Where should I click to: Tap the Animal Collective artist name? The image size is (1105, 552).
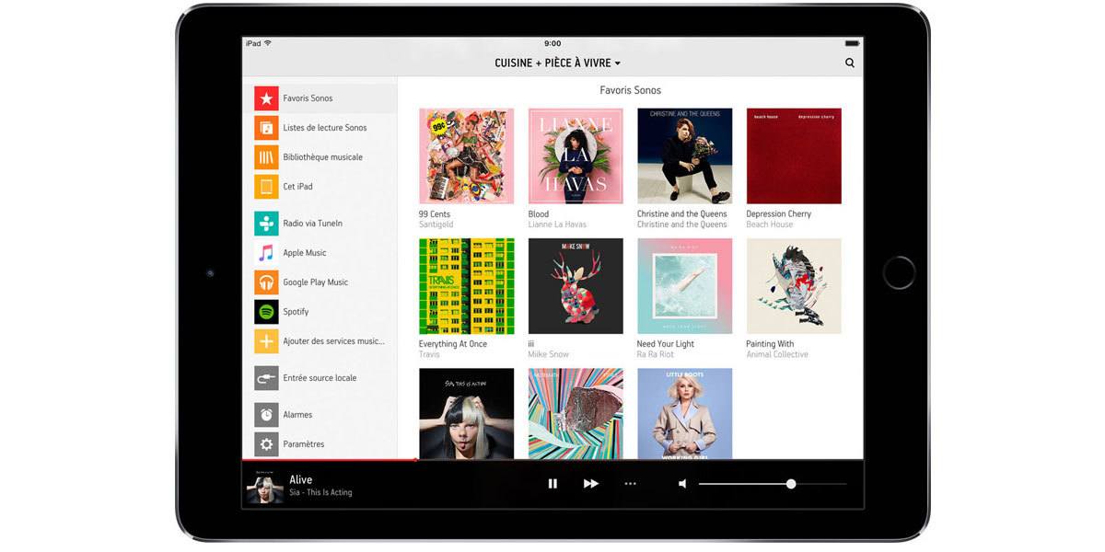[x=777, y=355]
